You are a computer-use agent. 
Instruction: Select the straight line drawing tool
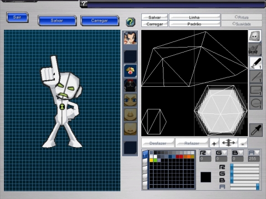(255, 76)
